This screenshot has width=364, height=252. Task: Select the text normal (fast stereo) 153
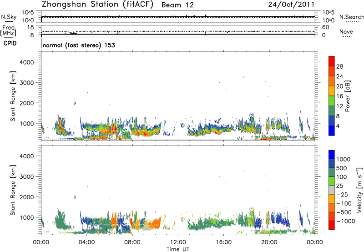pos(79,45)
